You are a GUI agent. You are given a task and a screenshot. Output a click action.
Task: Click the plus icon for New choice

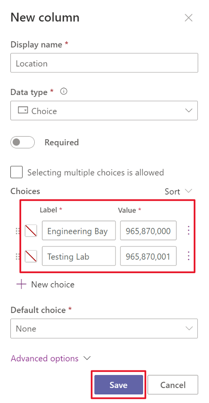coord(21,284)
